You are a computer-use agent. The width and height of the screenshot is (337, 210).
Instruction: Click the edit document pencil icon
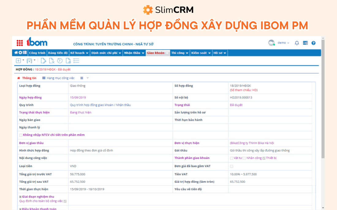coord(44,61)
